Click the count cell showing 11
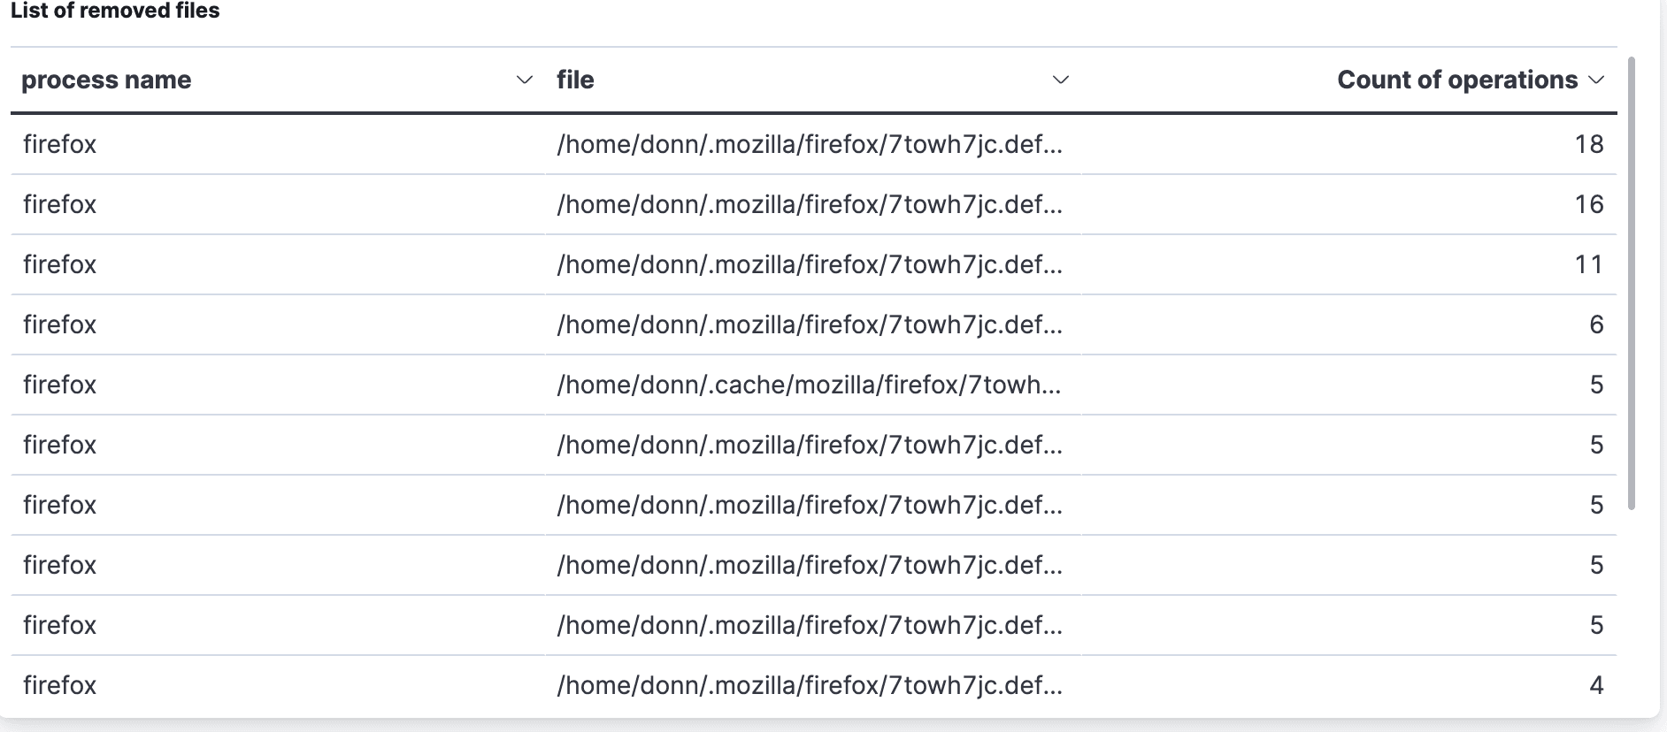This screenshot has height=732, width=1667. 1588,264
